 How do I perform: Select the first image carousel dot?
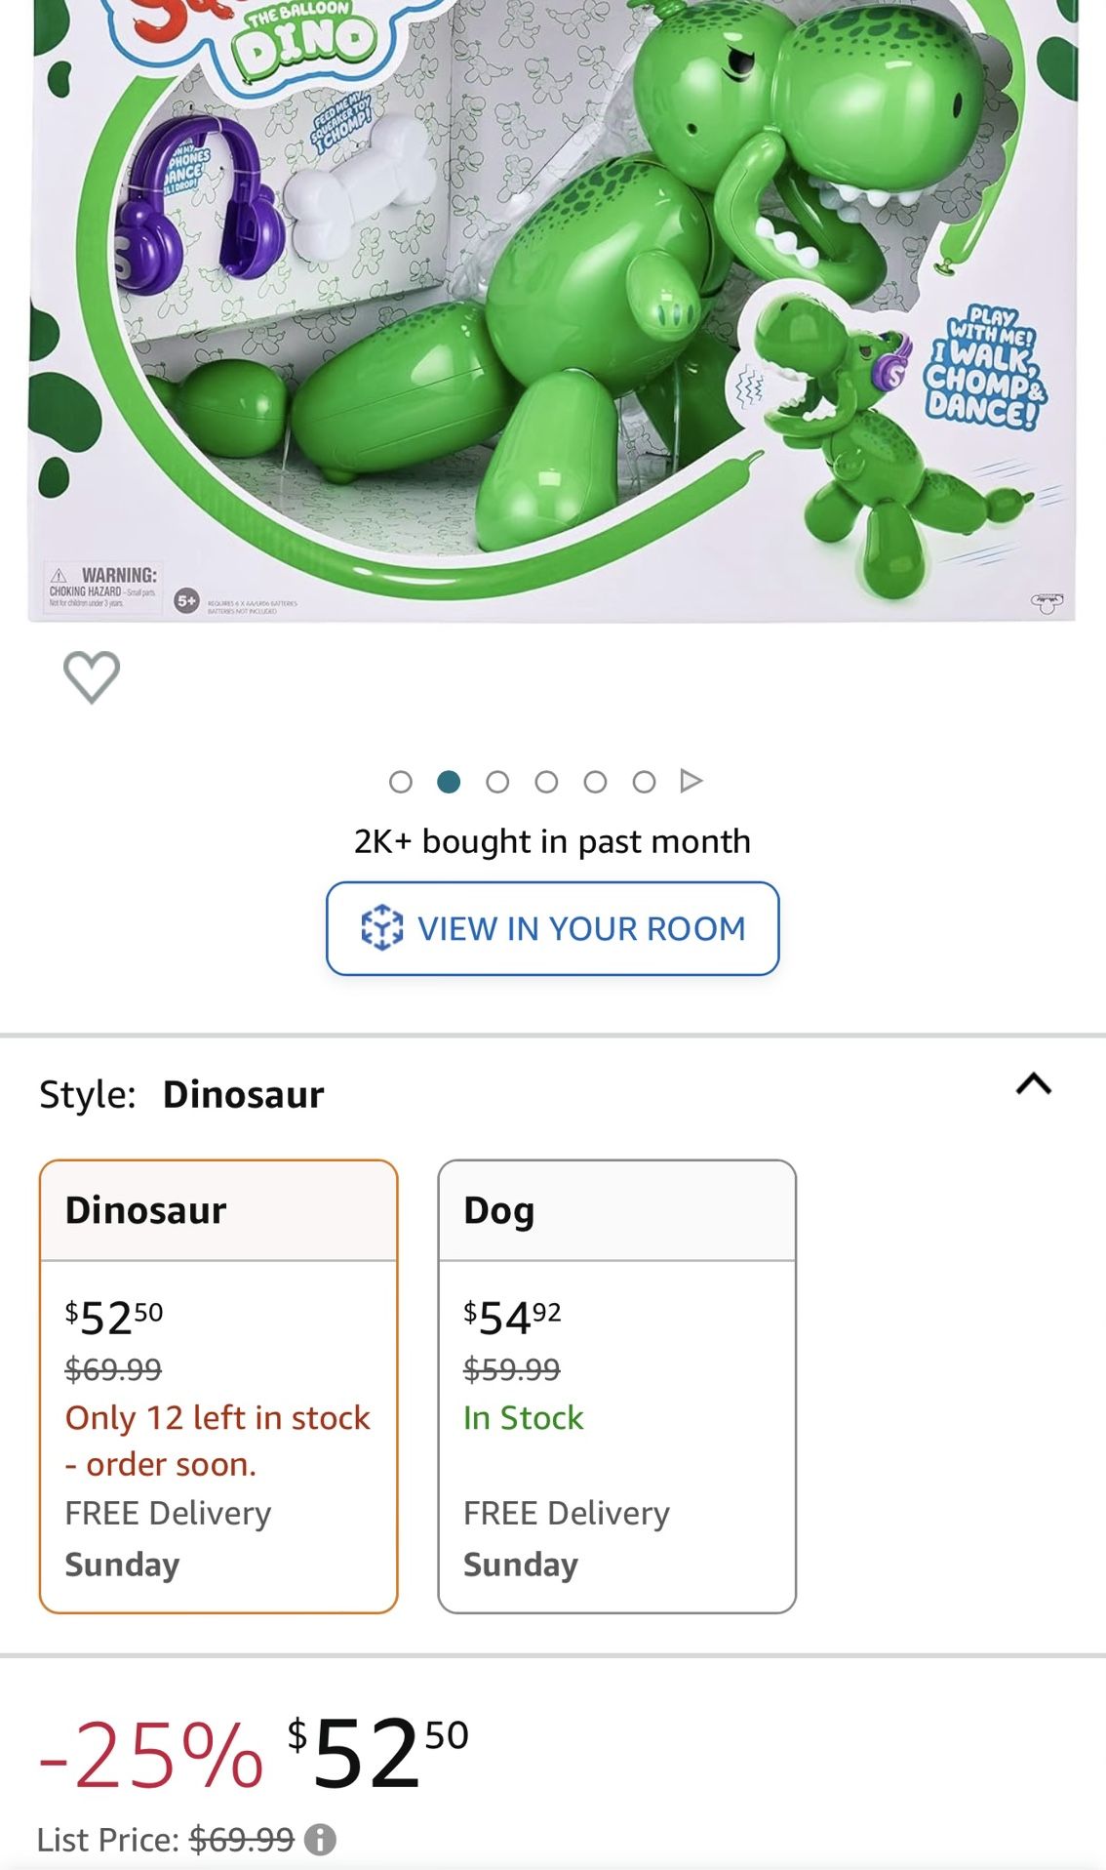(x=400, y=782)
